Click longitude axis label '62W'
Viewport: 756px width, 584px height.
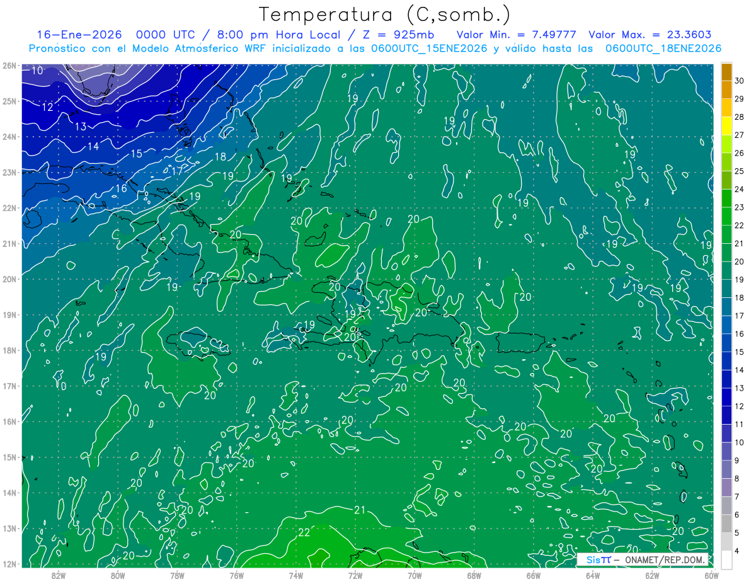652,575
